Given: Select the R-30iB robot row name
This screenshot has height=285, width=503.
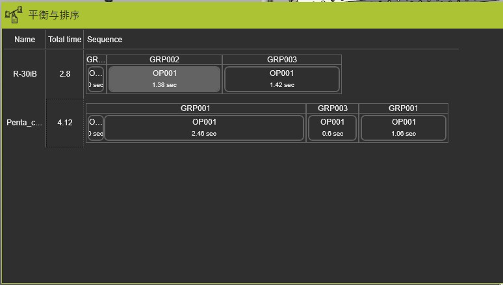Looking at the screenshot, I should click(x=25, y=74).
